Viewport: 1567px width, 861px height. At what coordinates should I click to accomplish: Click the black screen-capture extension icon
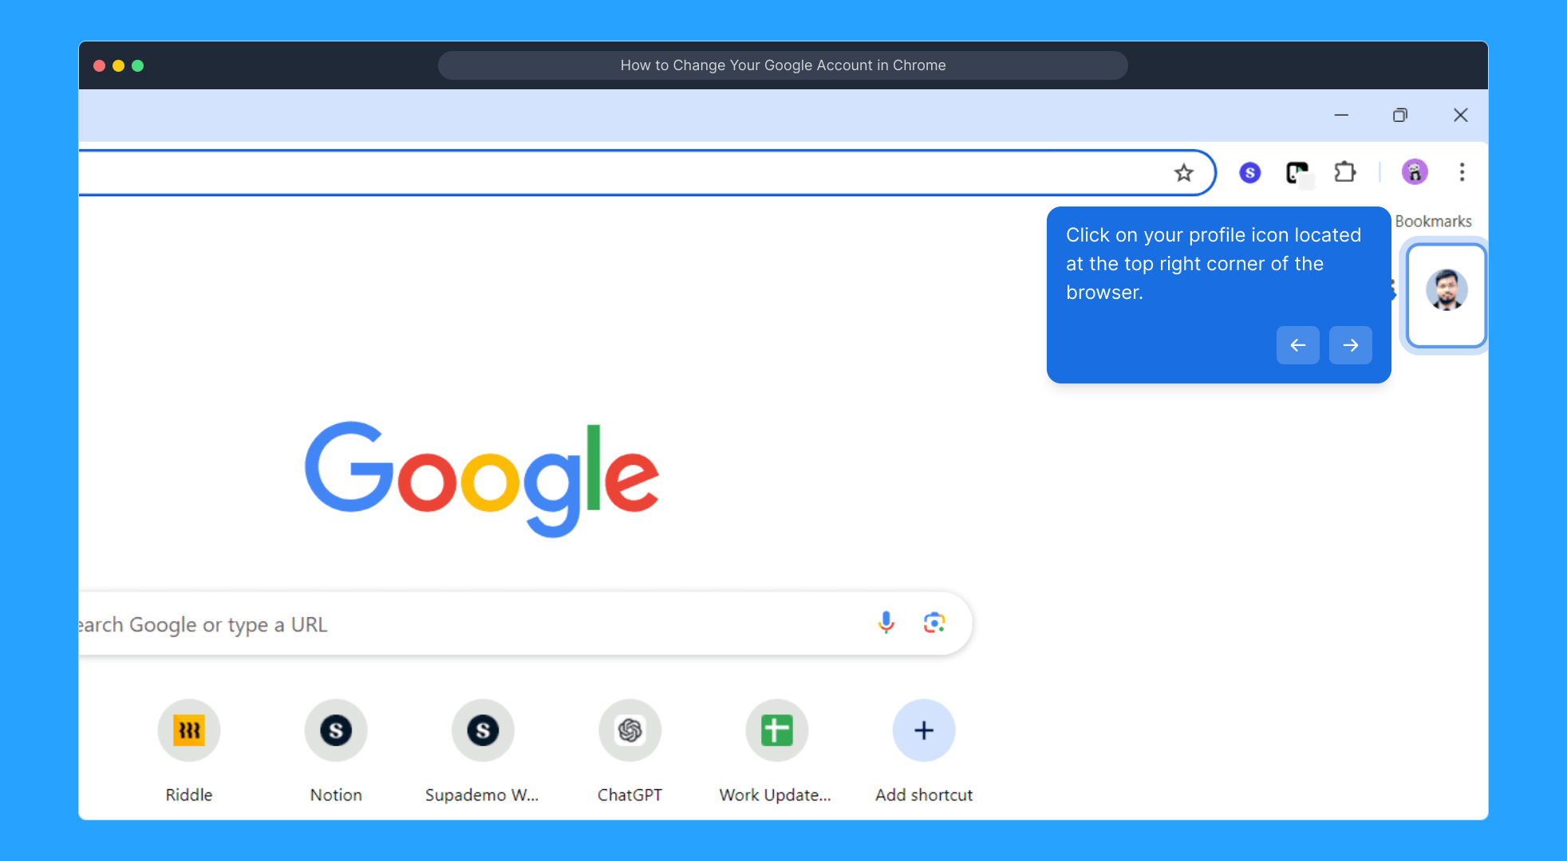coord(1297,172)
